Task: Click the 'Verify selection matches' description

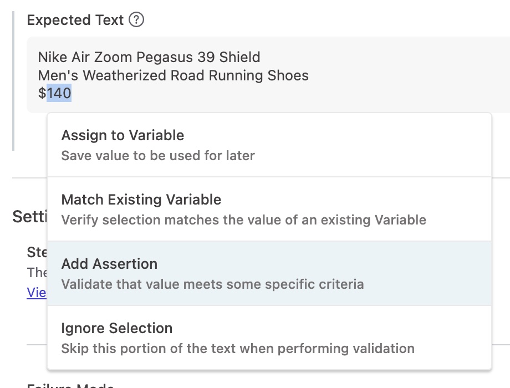Action: tap(243, 220)
